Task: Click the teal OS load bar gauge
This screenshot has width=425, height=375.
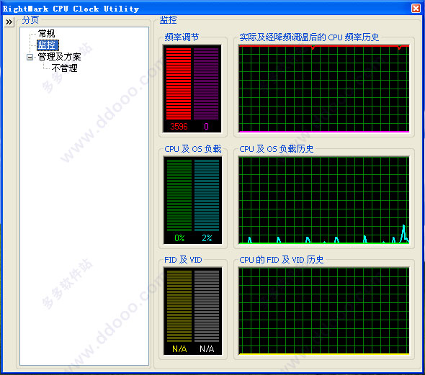Action: [207, 195]
